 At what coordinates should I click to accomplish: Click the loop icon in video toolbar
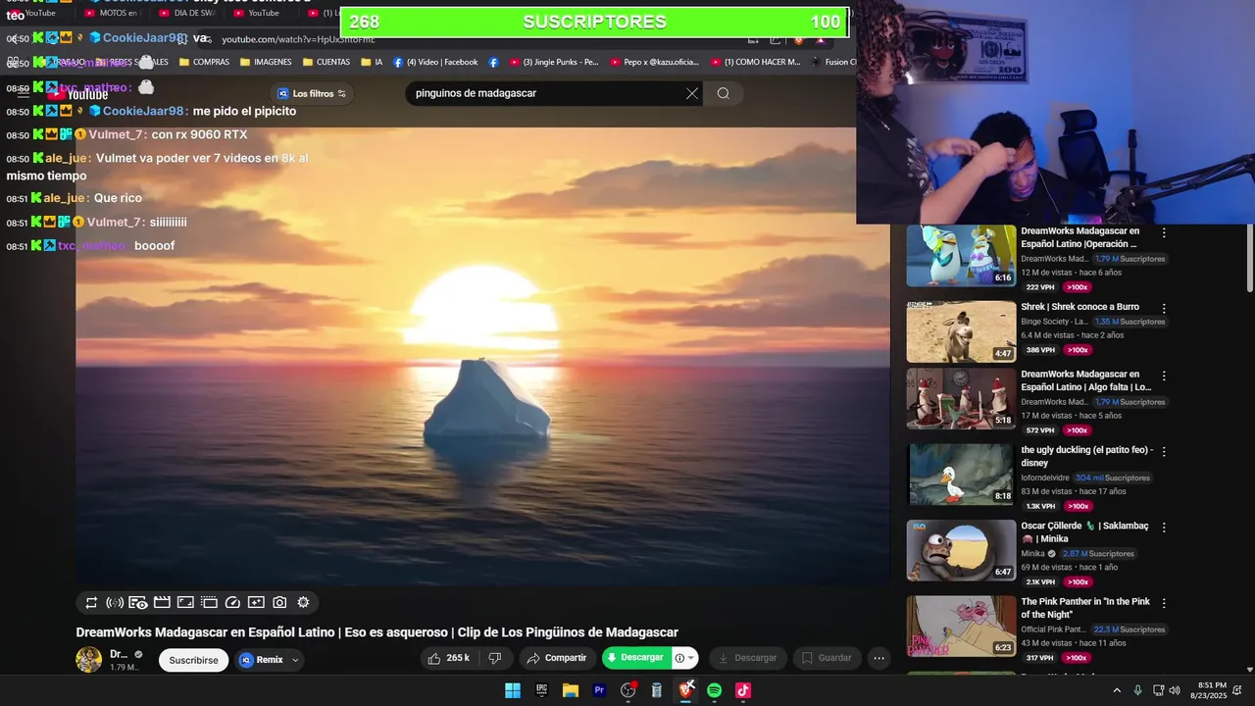tap(91, 603)
